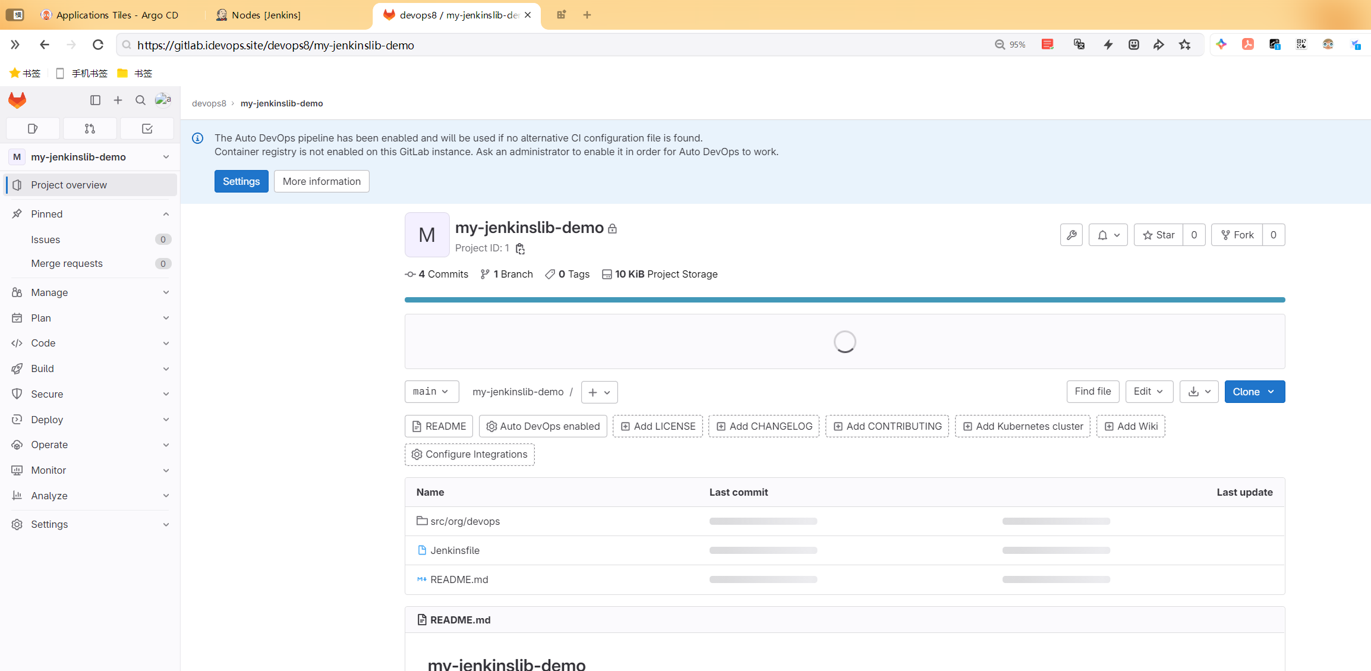Open the add file plus dropdown
The height and width of the screenshot is (671, 1371).
click(599, 392)
